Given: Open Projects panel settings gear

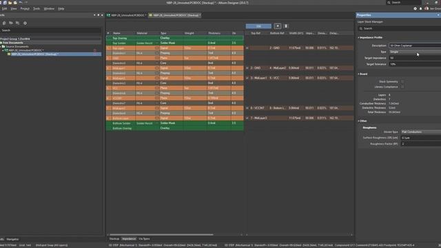Looking at the screenshot, I should click(25, 23).
